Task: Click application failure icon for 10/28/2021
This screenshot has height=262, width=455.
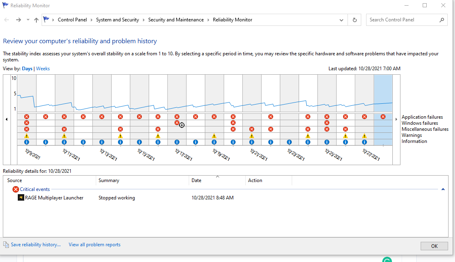Action: coord(383,117)
